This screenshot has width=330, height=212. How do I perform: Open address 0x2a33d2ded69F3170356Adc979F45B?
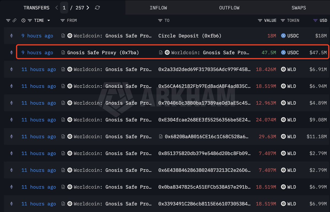click(x=204, y=69)
